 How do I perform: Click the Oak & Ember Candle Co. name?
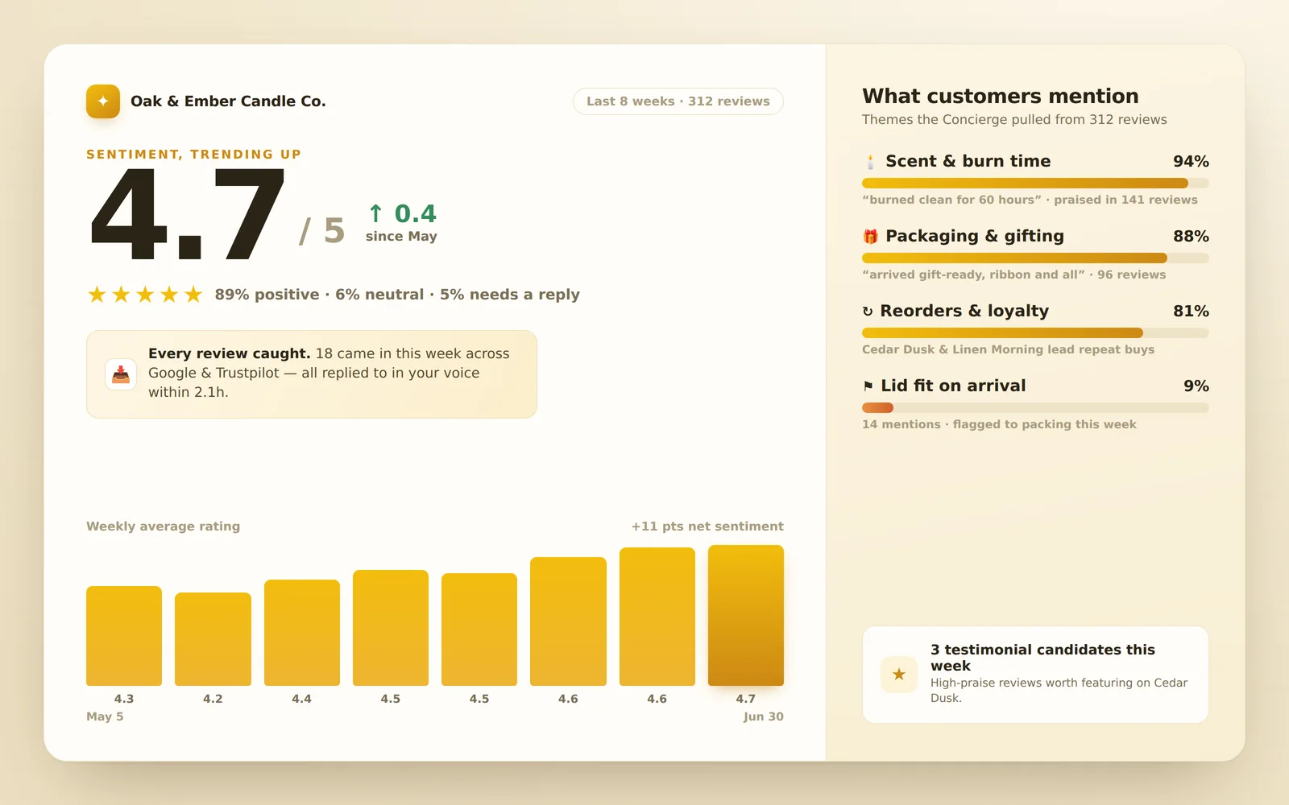click(228, 101)
